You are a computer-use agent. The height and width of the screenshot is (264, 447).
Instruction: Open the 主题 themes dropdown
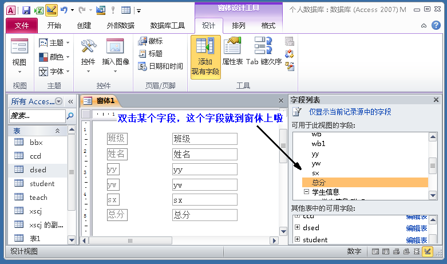coord(54,43)
